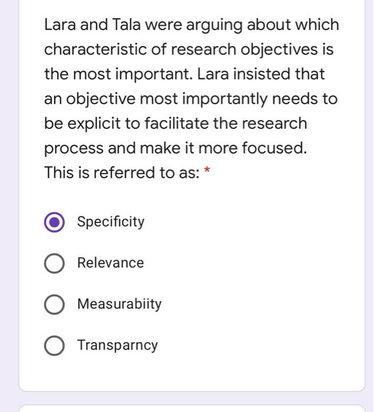Image resolution: width=374 pixels, height=412 pixels.
Task: Click the line "the most important. Lara insisted that"
Action: (184, 75)
